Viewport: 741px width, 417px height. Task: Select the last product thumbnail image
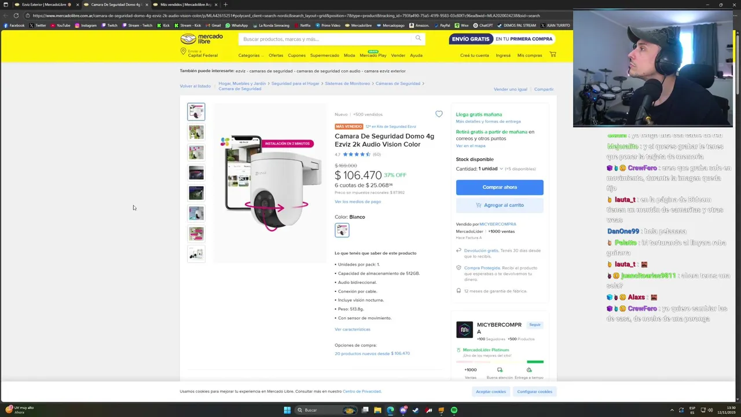point(196,254)
